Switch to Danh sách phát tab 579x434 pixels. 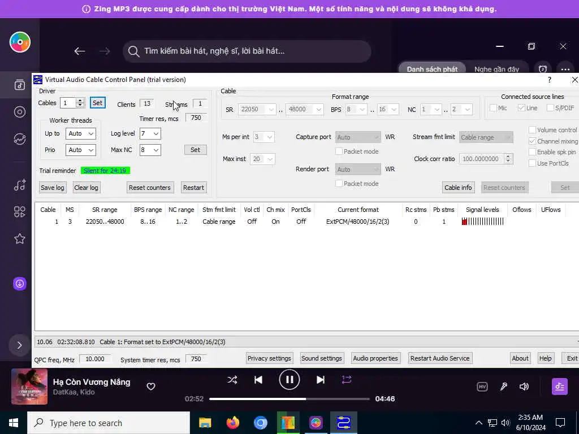coord(432,69)
